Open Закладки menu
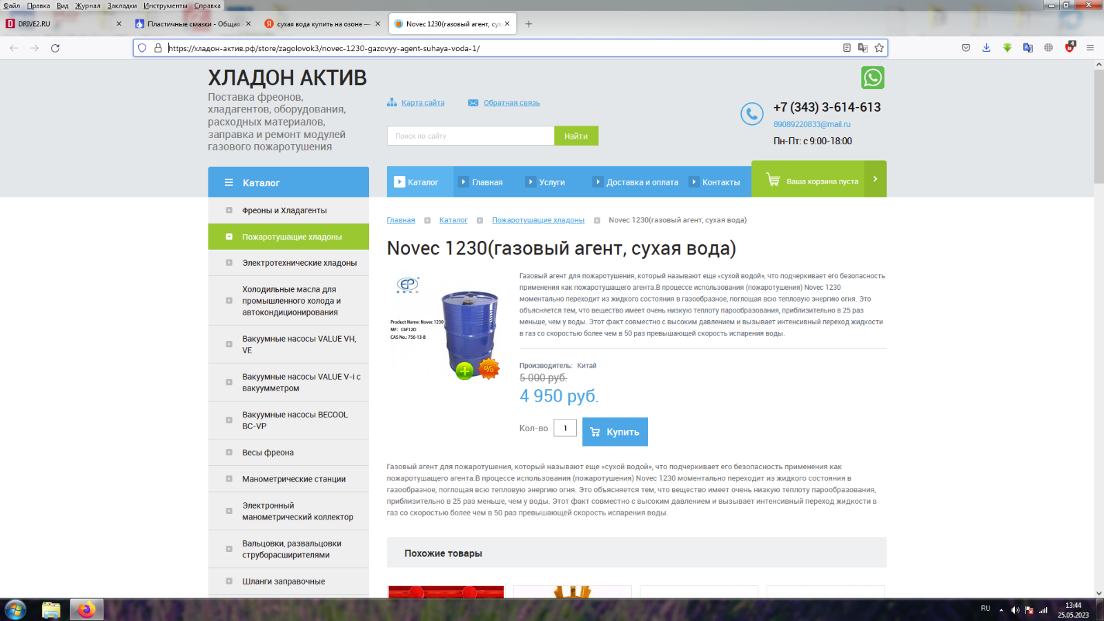 [x=122, y=6]
